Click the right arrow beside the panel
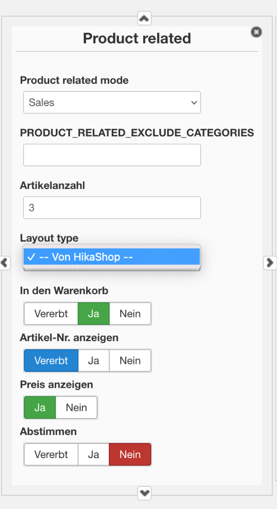The width and height of the screenshot is (277, 509). click(x=270, y=263)
